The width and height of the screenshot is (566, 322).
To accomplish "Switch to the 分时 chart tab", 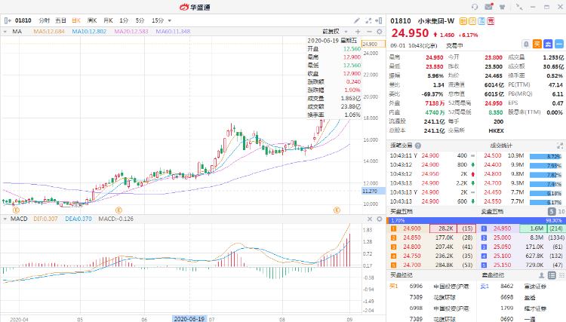I will (45, 20).
